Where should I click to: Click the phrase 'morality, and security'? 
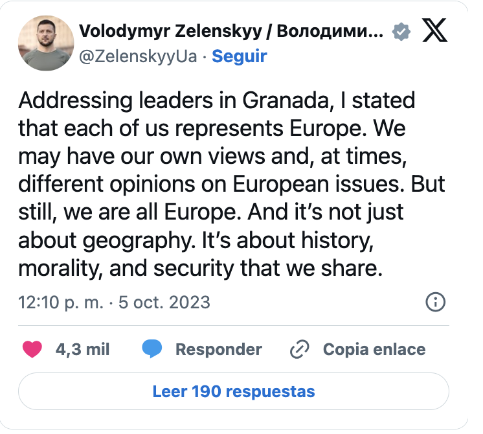coord(126,268)
